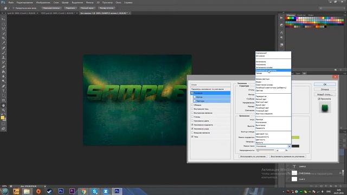Disable the Наложение узора checkbox

192,129
